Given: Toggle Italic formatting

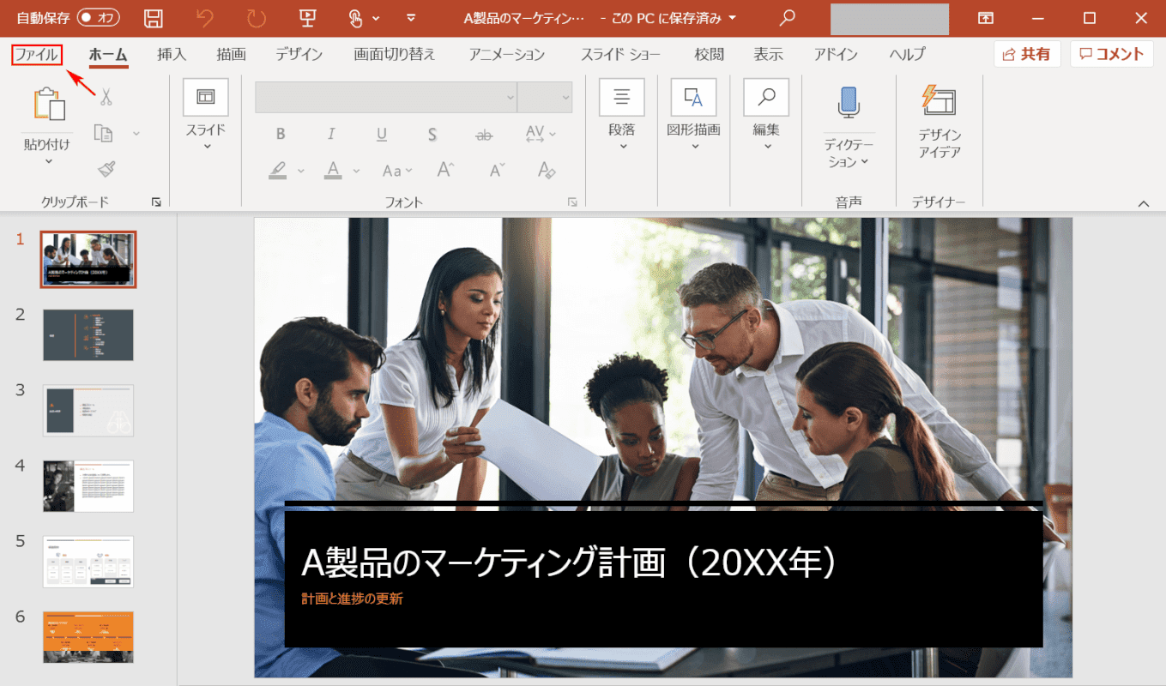Looking at the screenshot, I should 331,134.
